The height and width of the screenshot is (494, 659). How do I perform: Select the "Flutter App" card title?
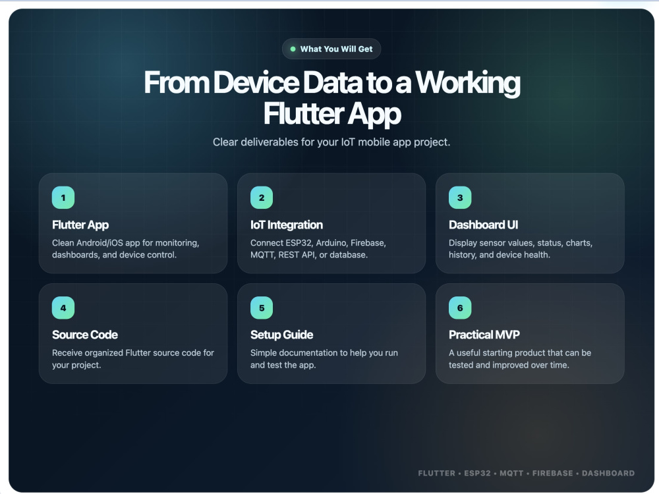click(x=80, y=225)
